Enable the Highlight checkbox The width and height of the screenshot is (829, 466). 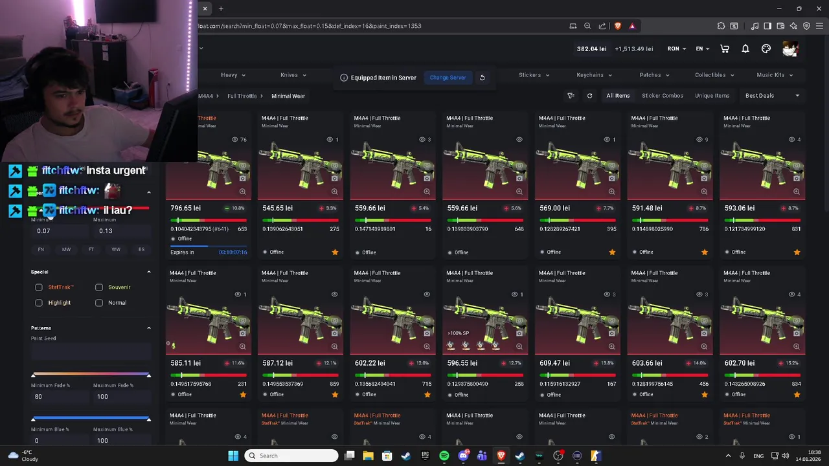pyautogui.click(x=39, y=303)
